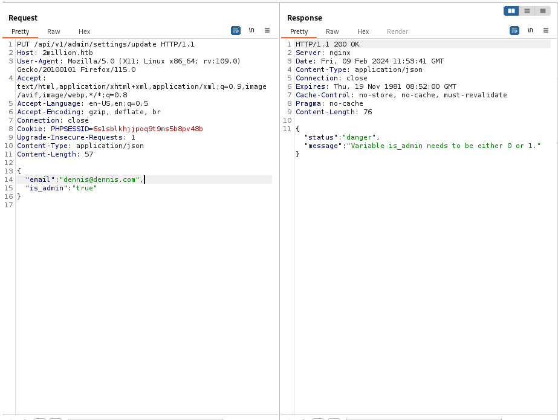
Task: Click the response error message text
Action: tap(444, 146)
